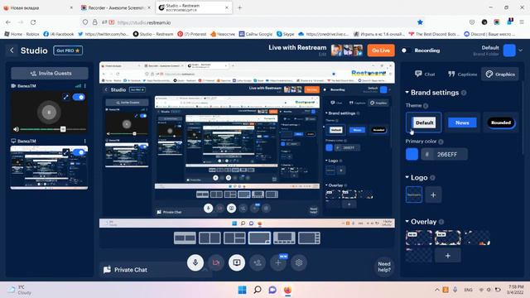Select the Rounded theme

(x=501, y=123)
